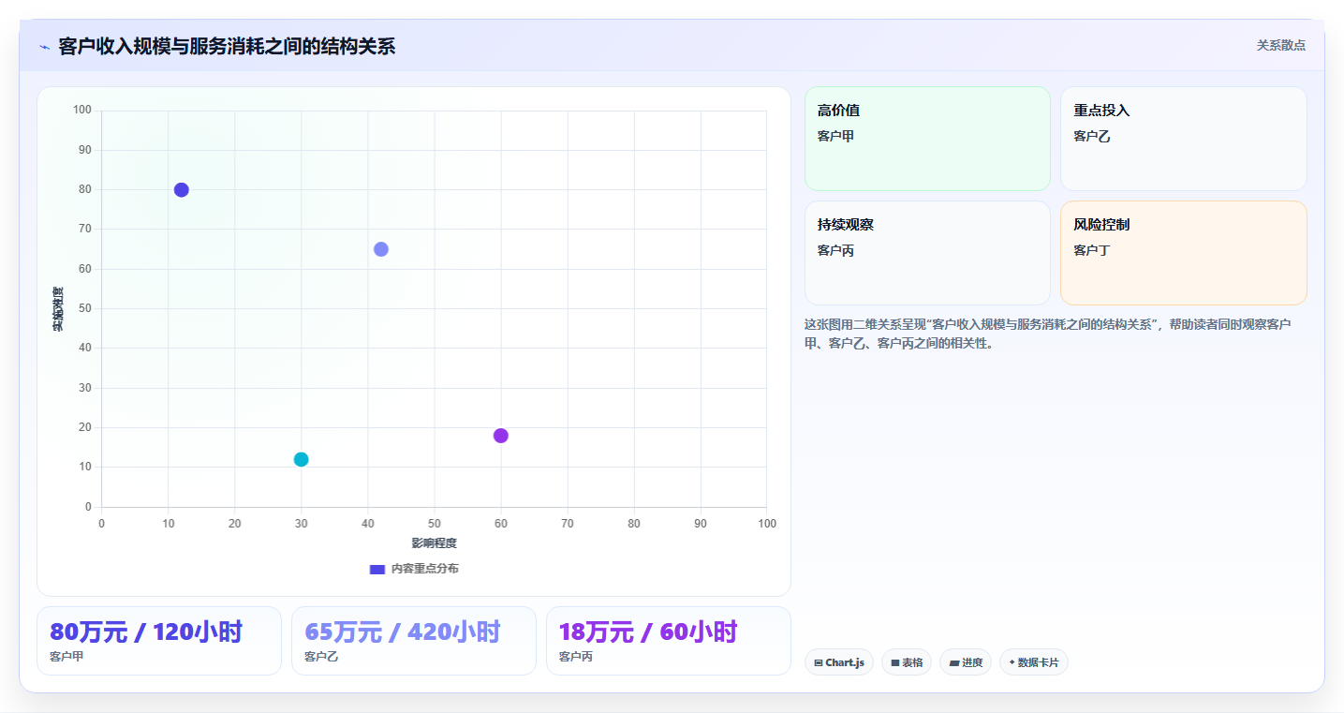Click the 100 tick on the x-axis
The height and width of the screenshot is (713, 1344).
767,523
